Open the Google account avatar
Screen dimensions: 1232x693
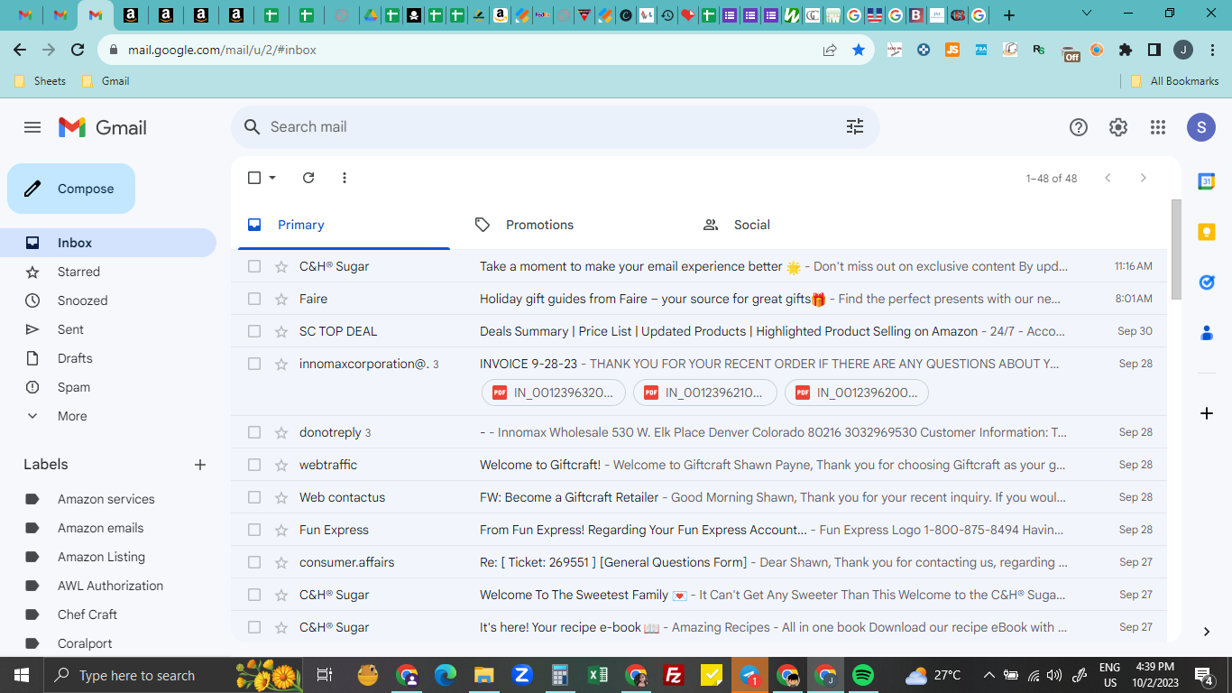[1201, 127]
